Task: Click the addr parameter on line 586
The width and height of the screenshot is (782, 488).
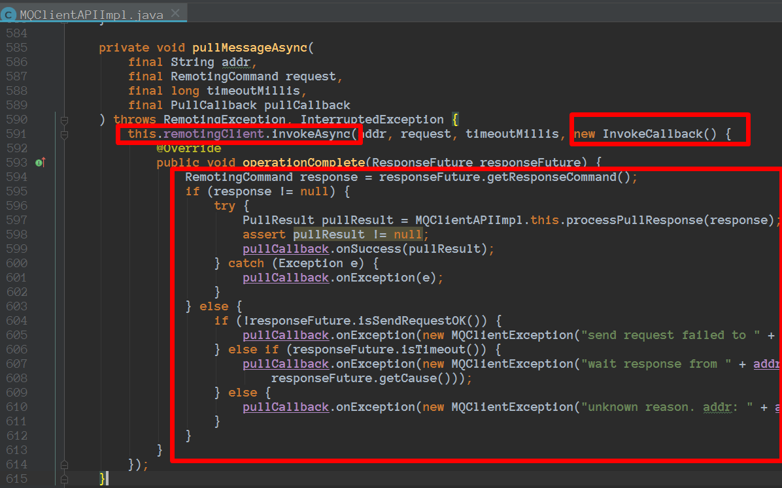Action: pyautogui.click(x=236, y=62)
